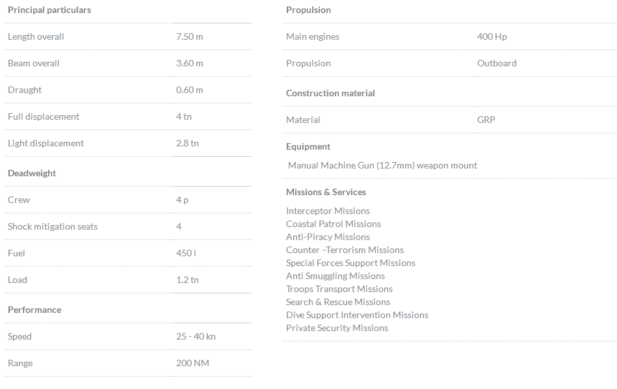Select the Outboard propulsion value
Image resolution: width=617 pixels, height=389 pixels.
click(x=497, y=63)
